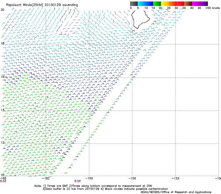The image size is (221, 194).
Task: Click the Rapidscat Winds(25KM) 20150129 ascending title
Action: pyautogui.click(x=42, y=5)
